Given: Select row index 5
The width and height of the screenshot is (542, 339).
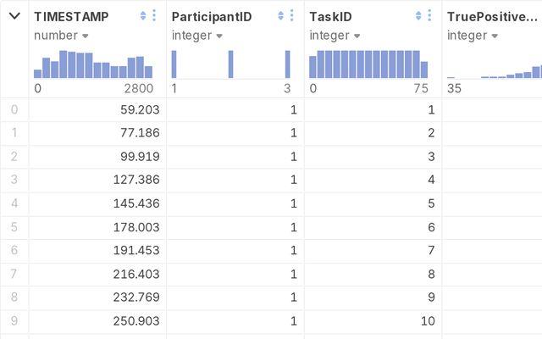Looking at the screenshot, I should click(x=14, y=226).
